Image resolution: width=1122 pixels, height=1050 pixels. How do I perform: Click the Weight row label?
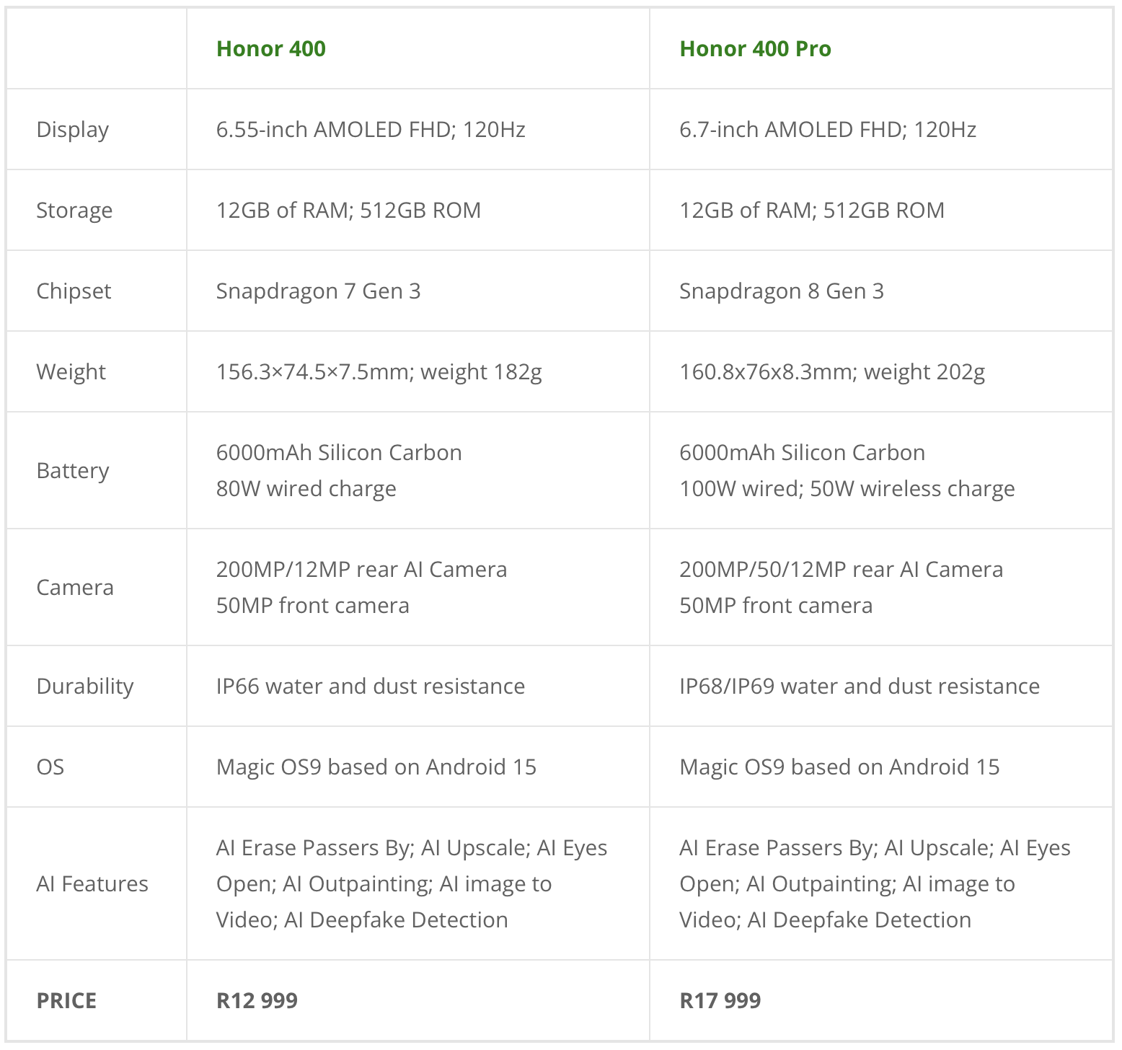(x=71, y=372)
